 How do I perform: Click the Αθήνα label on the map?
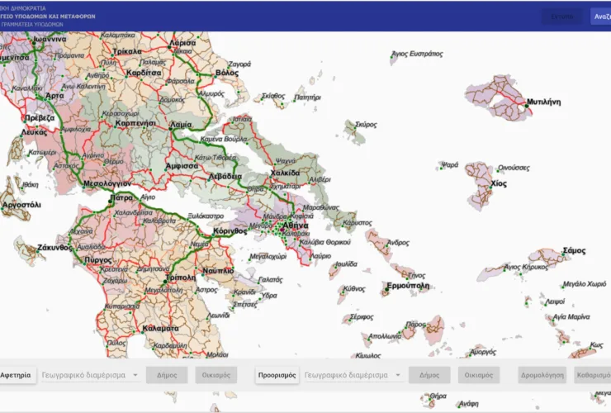tap(296, 225)
